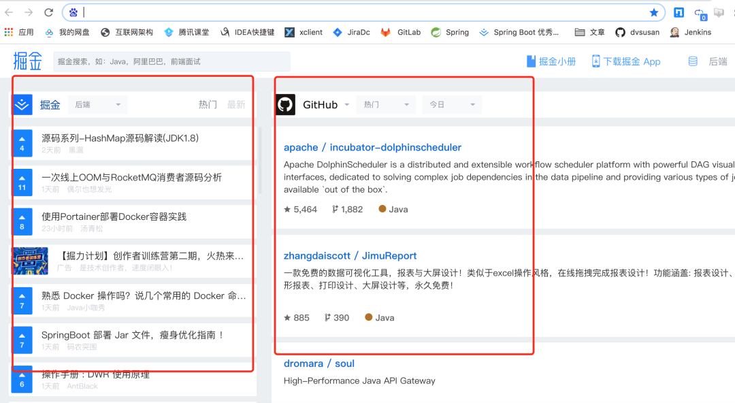Open the Spring Boot 优秀 bookmark
This screenshot has width=735, height=403.
point(519,33)
